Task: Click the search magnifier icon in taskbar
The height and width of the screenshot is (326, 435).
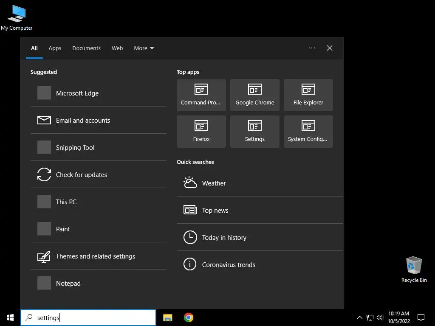Action: tap(29, 318)
